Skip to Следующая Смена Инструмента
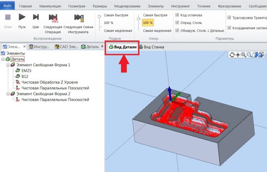Viewport: 267px width, 172px height. tap(78, 24)
